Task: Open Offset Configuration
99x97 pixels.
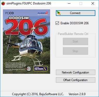Action: 76,80
